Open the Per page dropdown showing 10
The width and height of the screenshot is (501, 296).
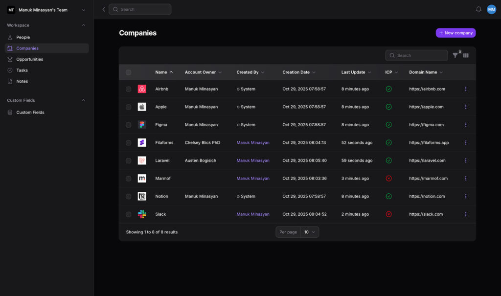pyautogui.click(x=309, y=232)
